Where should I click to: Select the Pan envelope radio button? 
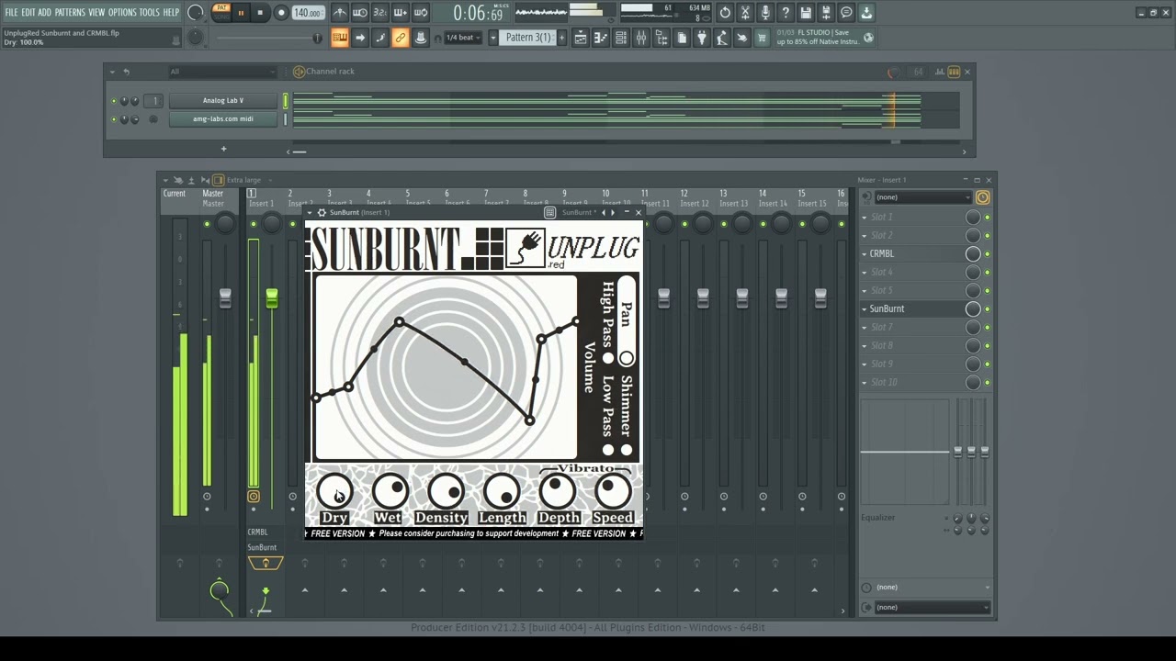[x=627, y=358]
